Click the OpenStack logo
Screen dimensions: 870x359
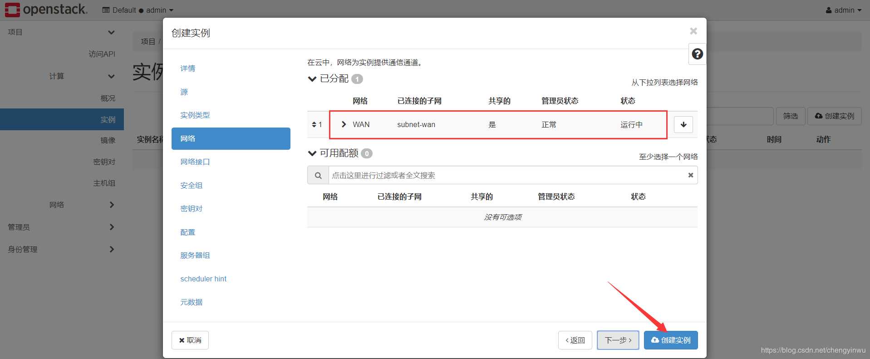click(46, 10)
